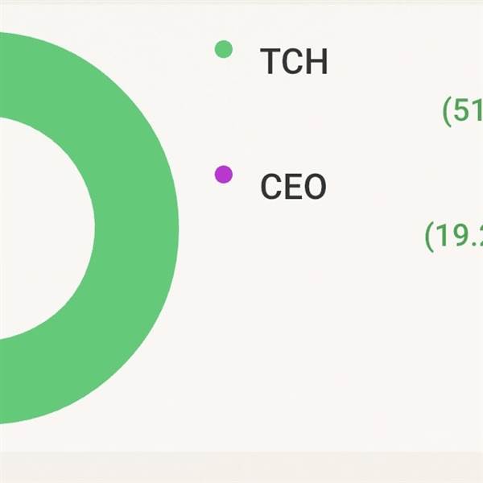
Task: Click the letter T in TCH
Action: tap(271, 61)
